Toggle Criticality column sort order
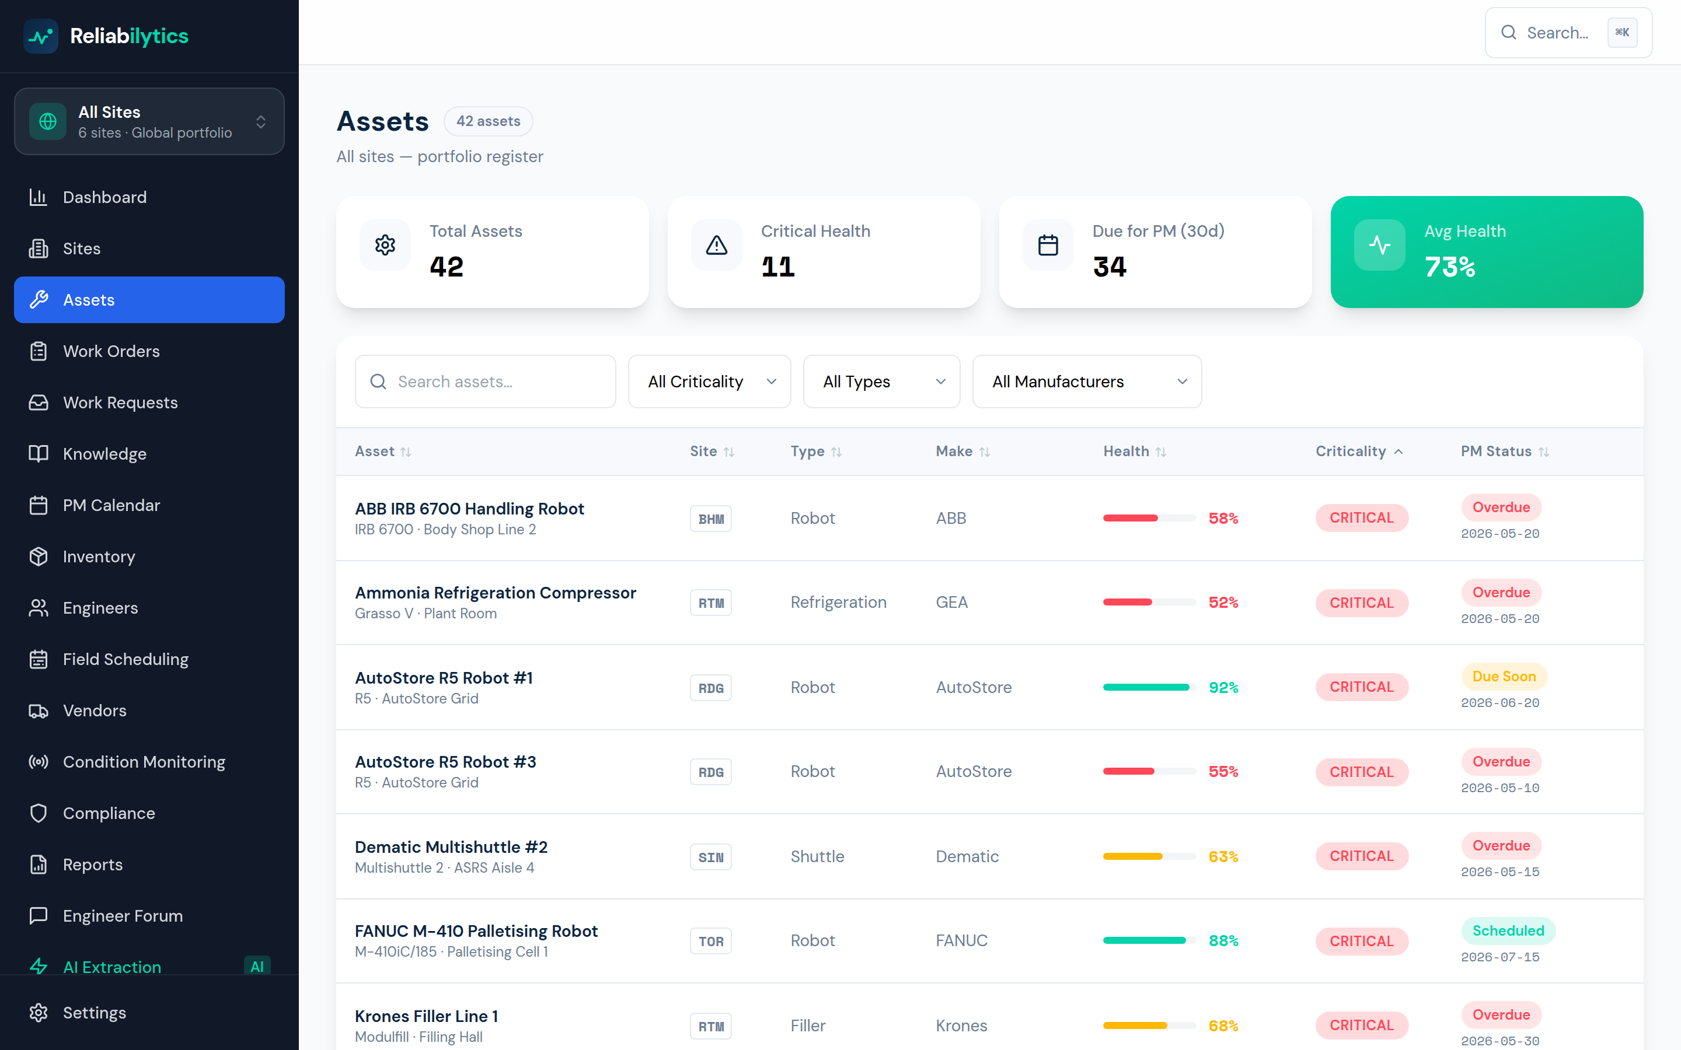The image size is (1681, 1050). [x=1359, y=452]
